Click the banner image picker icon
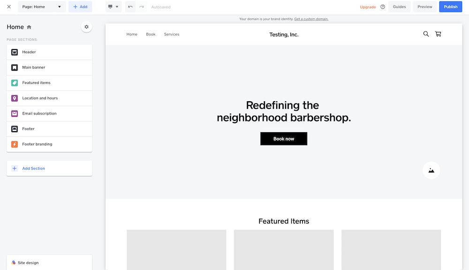 tap(431, 171)
